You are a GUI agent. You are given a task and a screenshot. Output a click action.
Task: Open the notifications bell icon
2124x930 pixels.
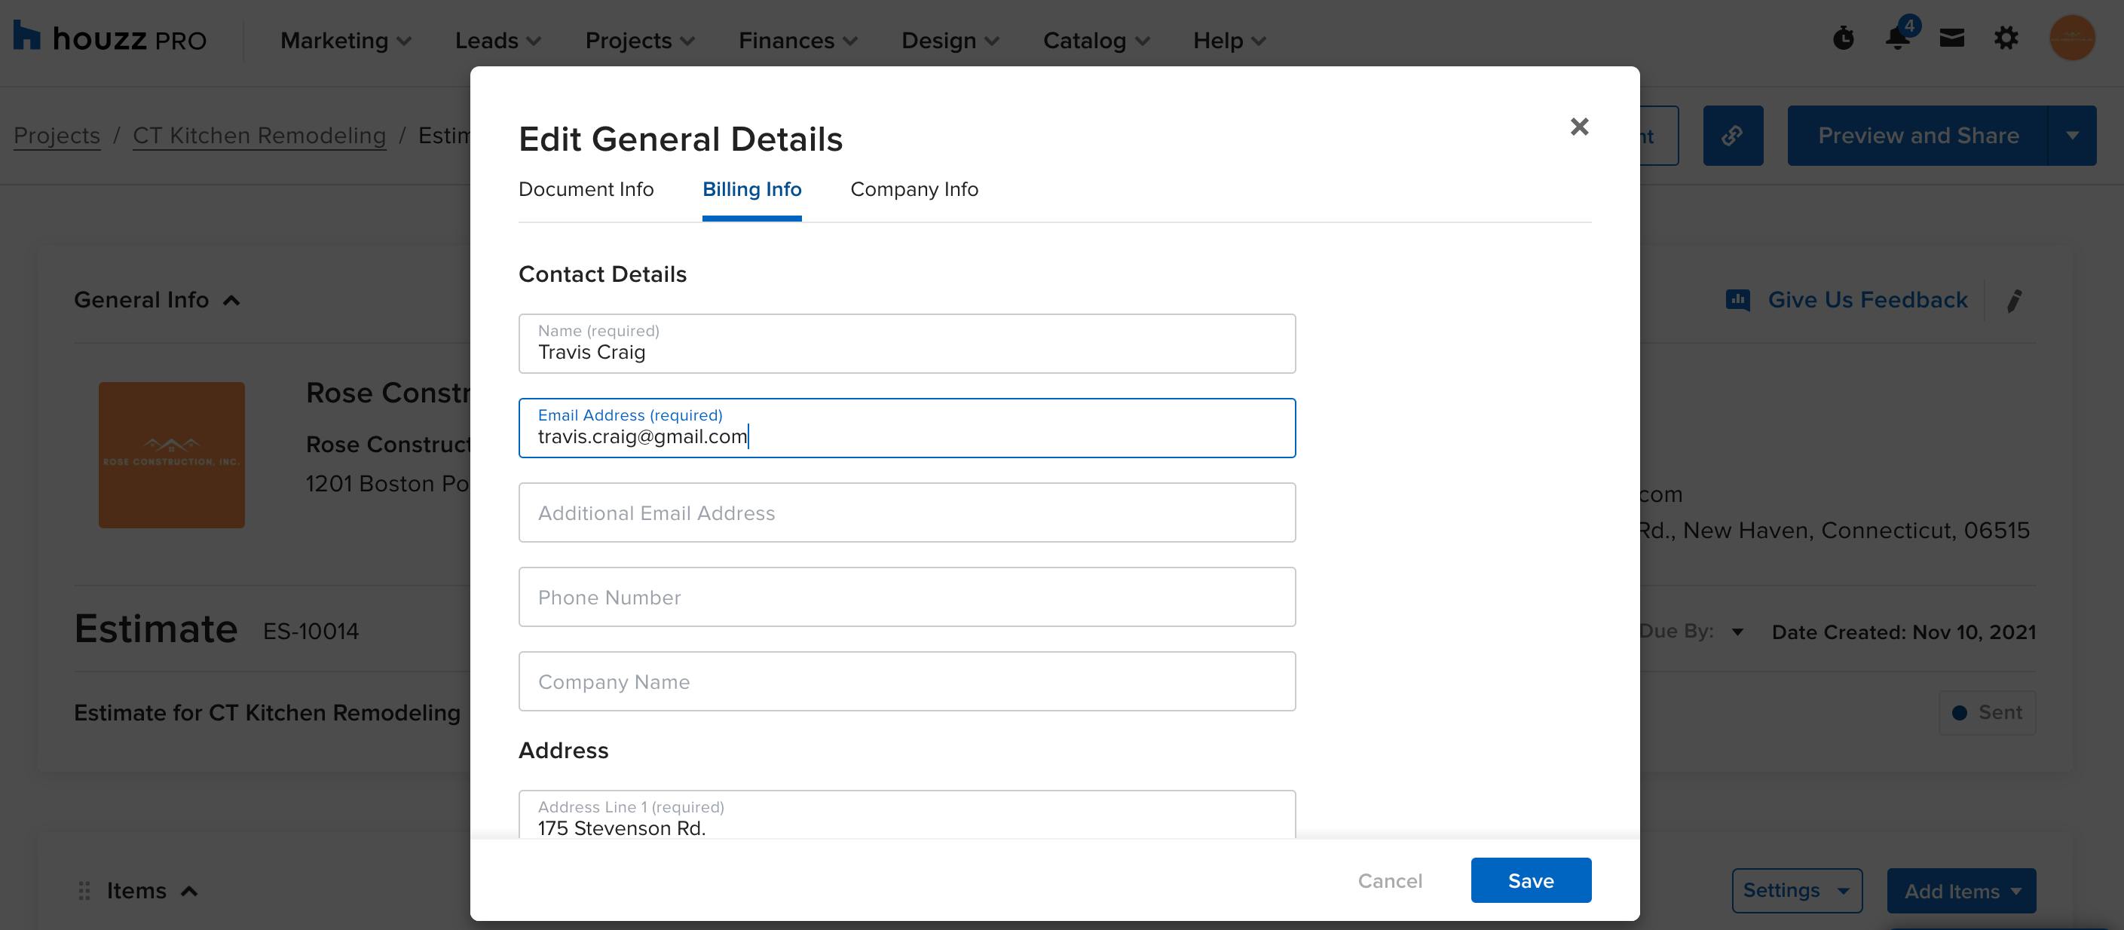click(1897, 38)
